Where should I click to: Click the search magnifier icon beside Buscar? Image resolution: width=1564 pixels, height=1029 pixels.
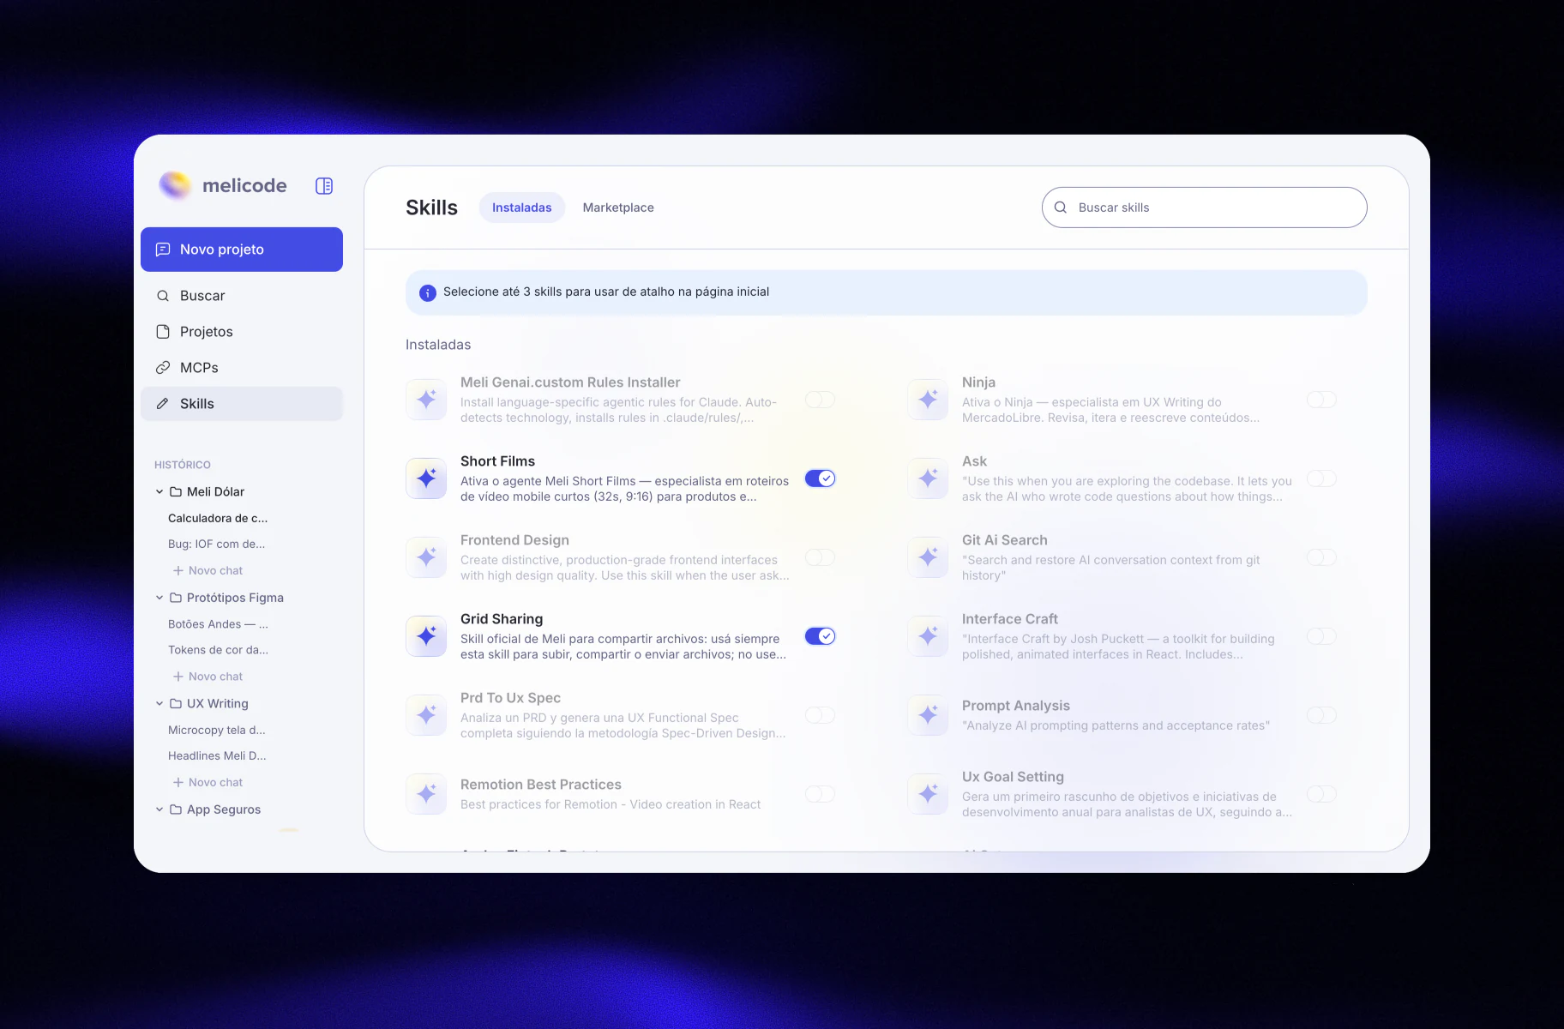(x=163, y=296)
